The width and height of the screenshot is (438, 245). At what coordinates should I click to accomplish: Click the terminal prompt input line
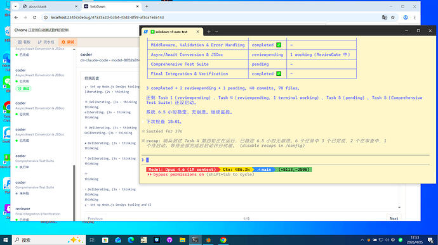pyautogui.click(x=286, y=160)
